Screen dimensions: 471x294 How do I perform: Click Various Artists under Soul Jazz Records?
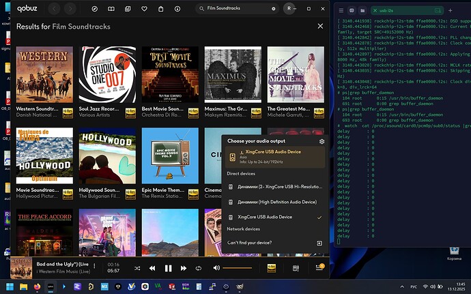pos(94,115)
